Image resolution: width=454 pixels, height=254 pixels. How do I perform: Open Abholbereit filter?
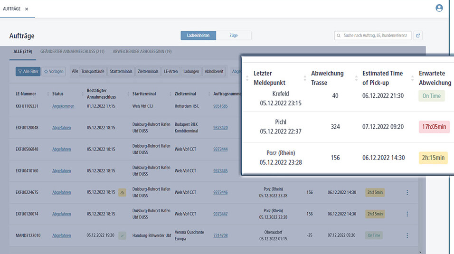click(x=214, y=72)
